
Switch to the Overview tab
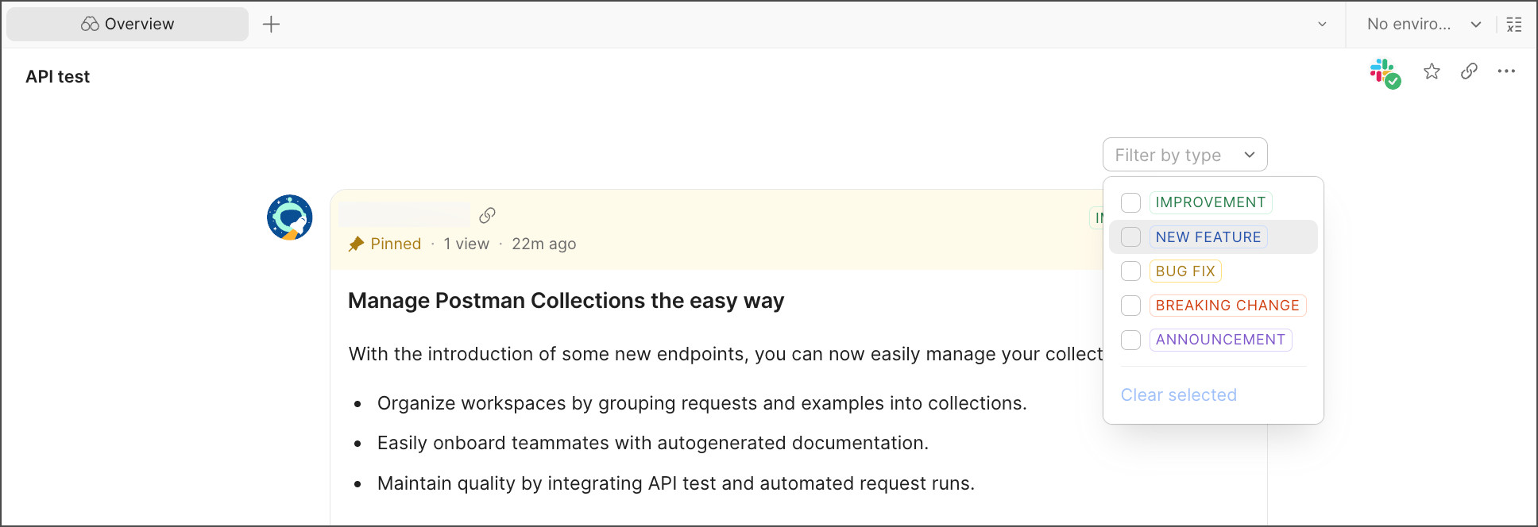(x=128, y=25)
